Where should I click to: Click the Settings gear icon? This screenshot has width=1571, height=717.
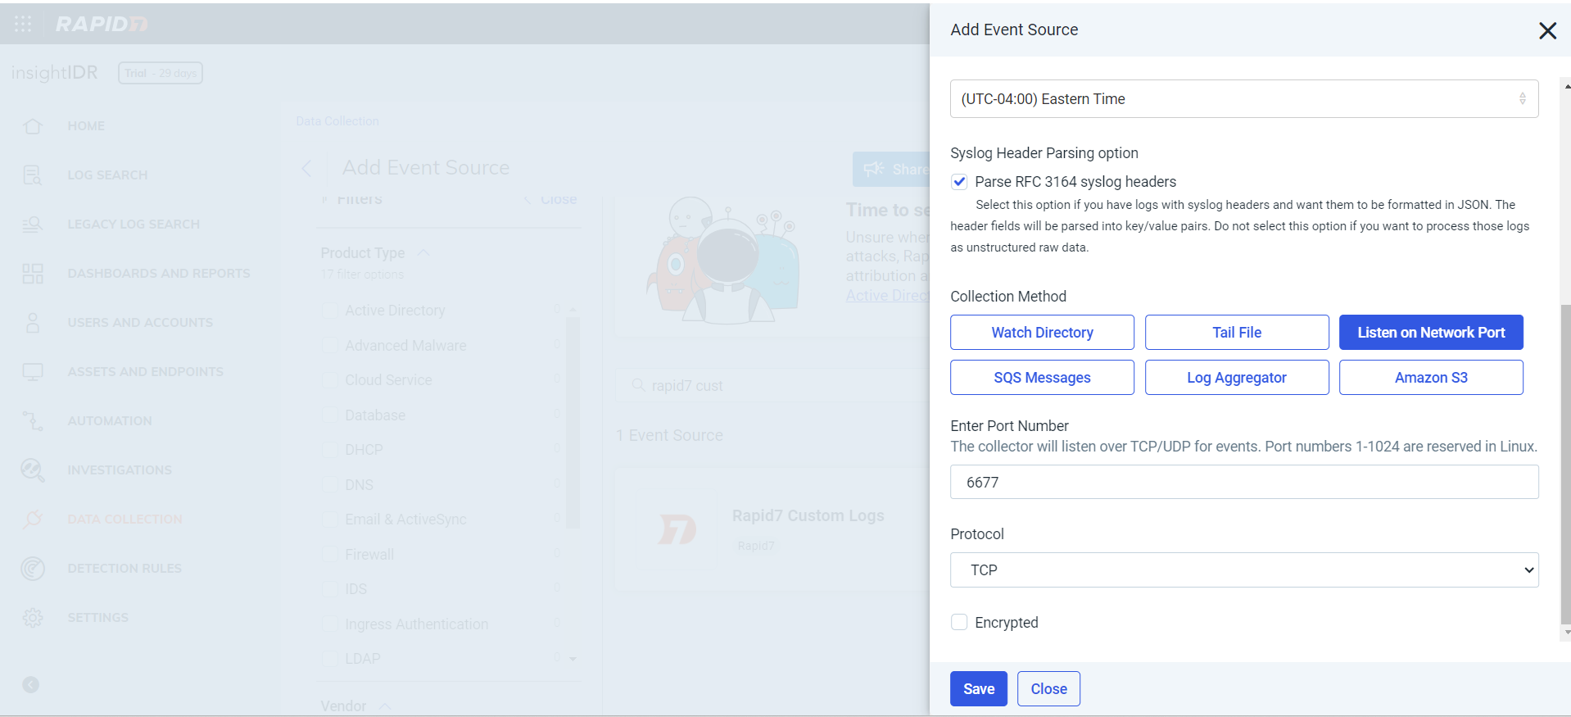(x=33, y=618)
